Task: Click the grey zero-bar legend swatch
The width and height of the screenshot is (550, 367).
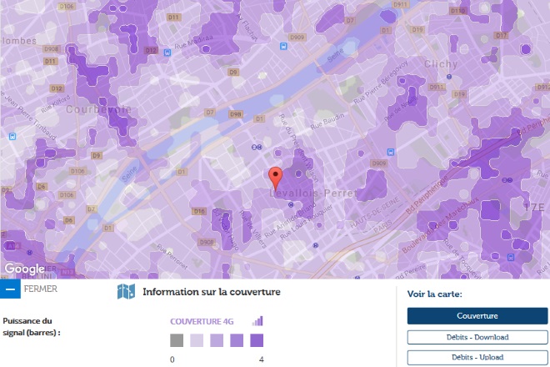Action: [177, 340]
